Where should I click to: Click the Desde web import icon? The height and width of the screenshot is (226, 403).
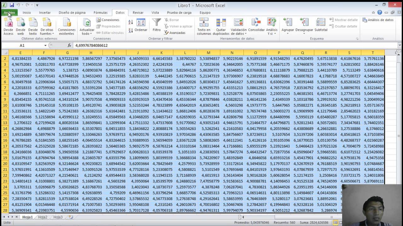(x=20, y=26)
